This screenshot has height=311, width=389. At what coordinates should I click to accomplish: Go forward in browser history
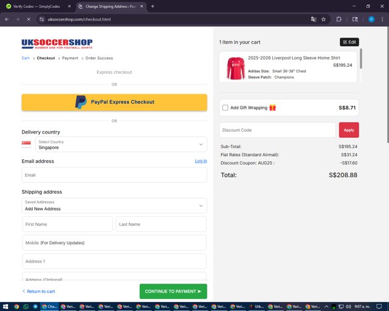point(18,19)
